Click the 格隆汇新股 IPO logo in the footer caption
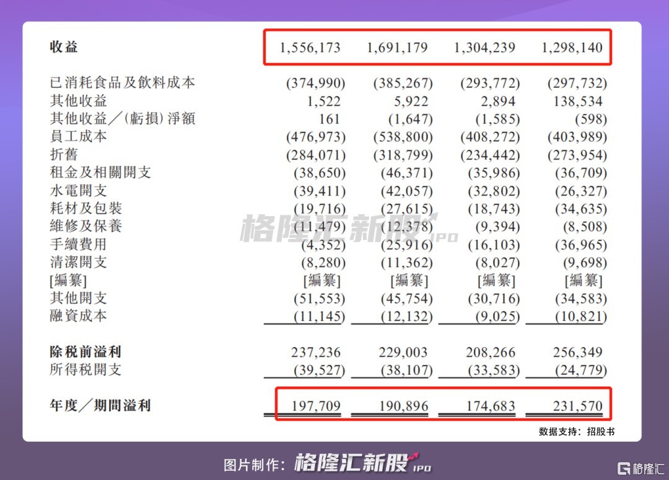669x480 pixels. [x=363, y=463]
